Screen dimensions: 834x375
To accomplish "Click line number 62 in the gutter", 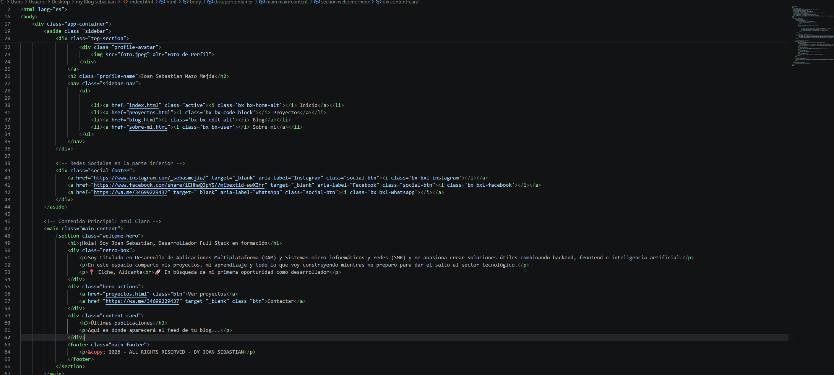I will click(7, 338).
